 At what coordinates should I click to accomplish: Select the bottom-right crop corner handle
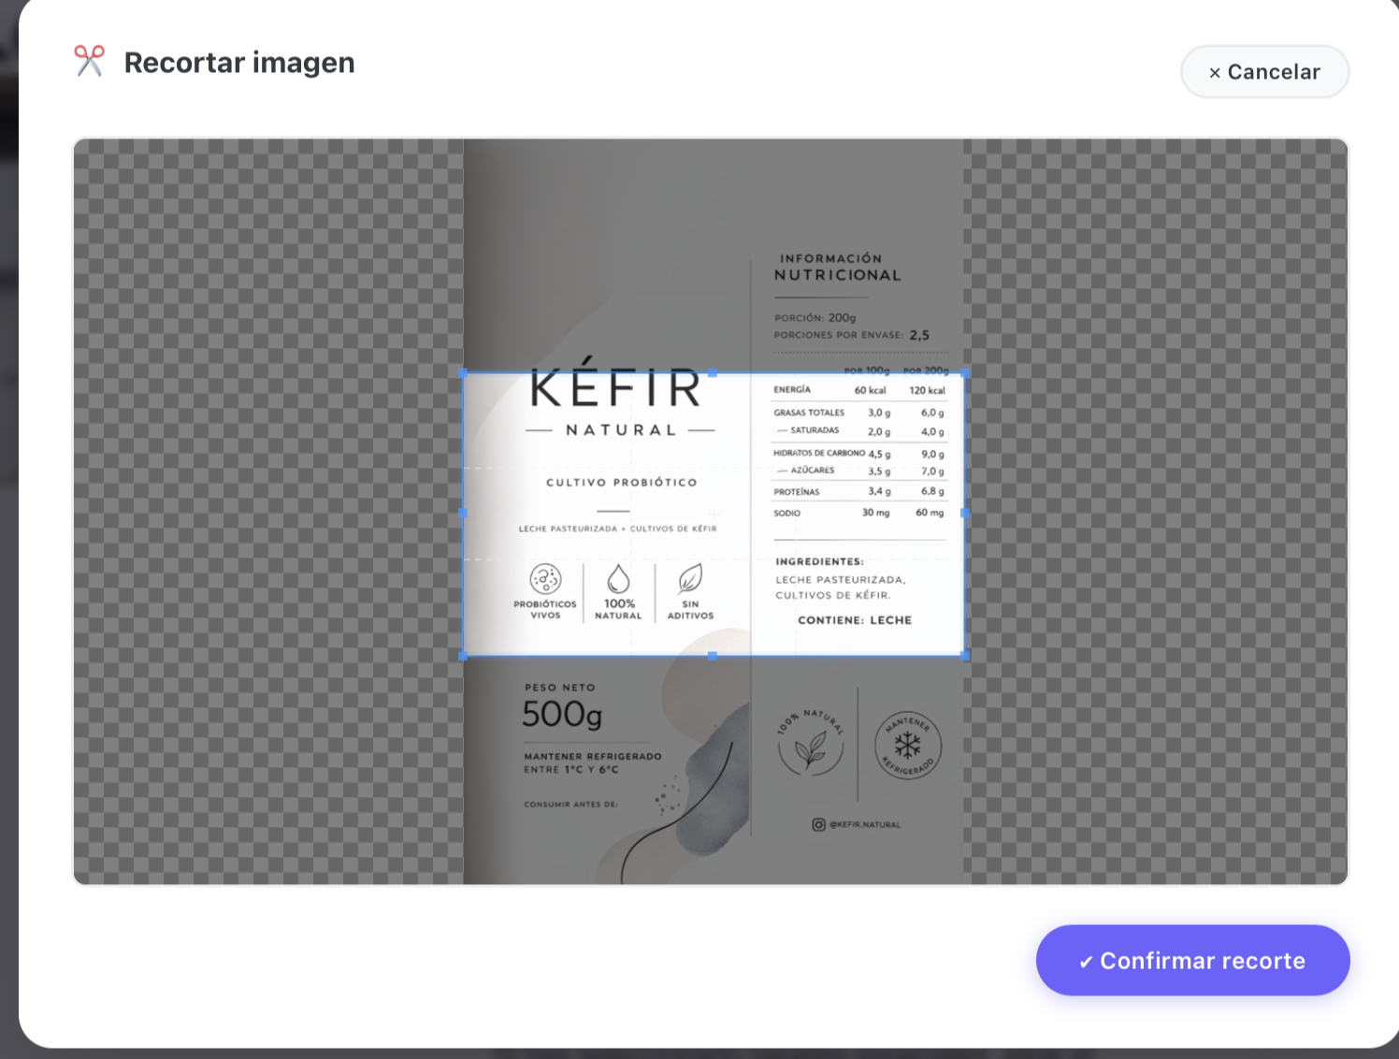pyautogui.click(x=964, y=656)
